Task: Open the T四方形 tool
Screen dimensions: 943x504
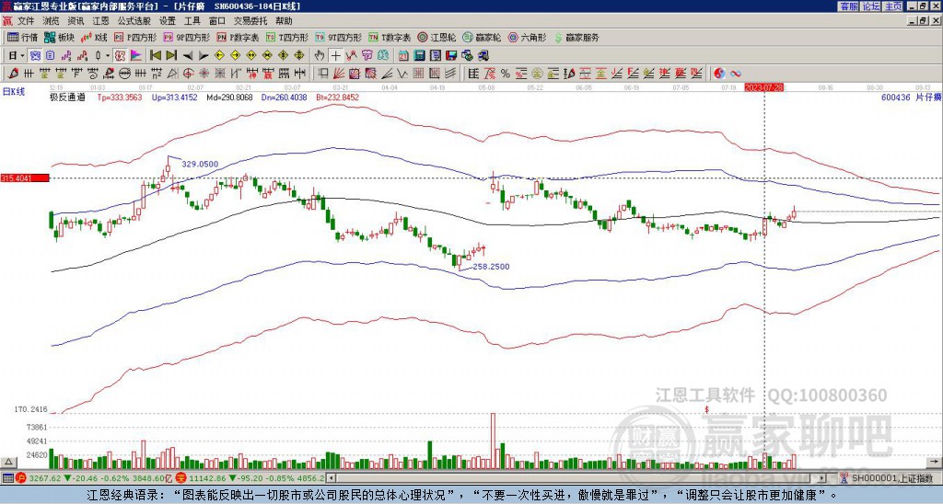Action: (287, 37)
